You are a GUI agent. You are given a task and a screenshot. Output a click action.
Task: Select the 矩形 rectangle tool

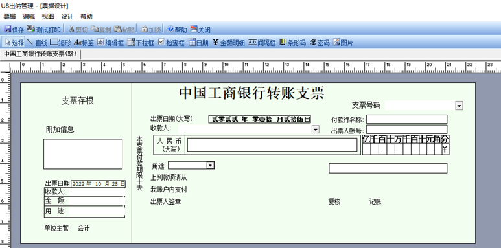(61, 43)
